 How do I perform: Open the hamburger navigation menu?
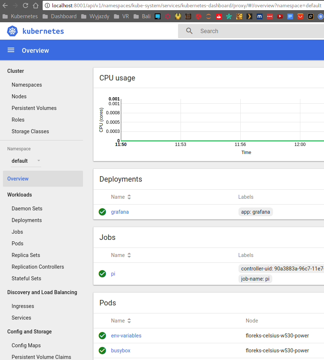(11, 50)
